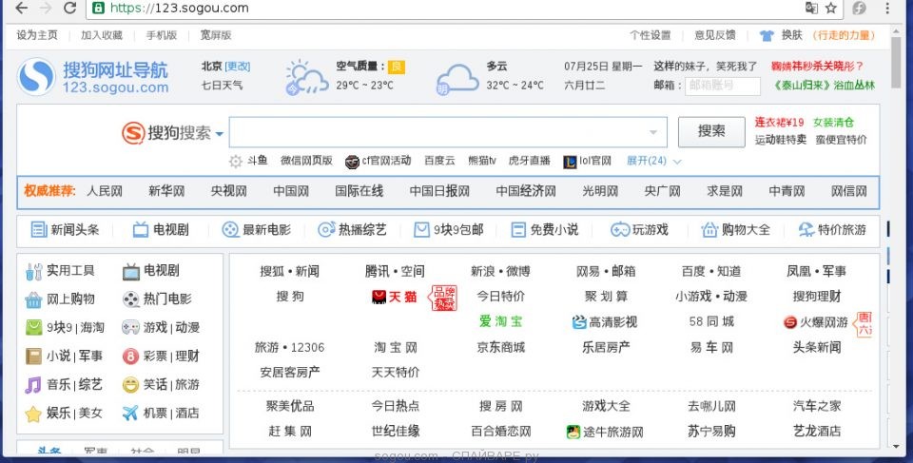The image size is (913, 463).
Task: Switch to the 头条 news tab
Action: [48, 453]
